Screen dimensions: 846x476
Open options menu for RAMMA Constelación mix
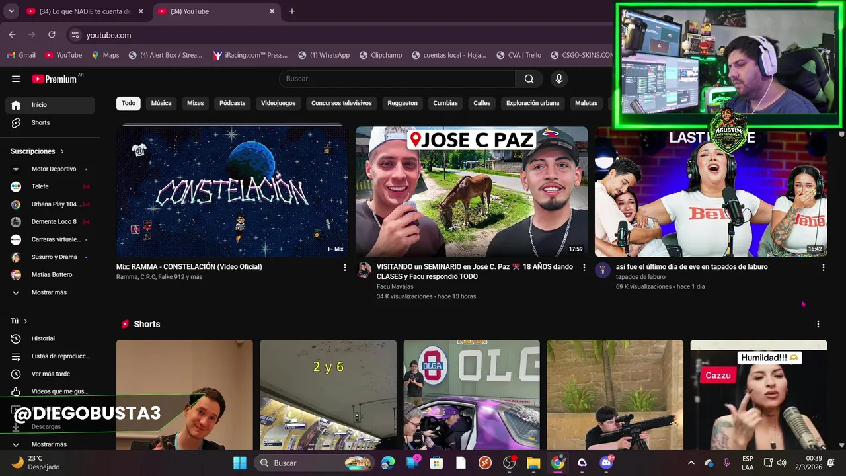(344, 267)
